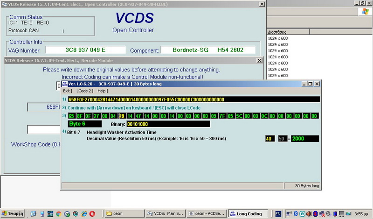Switch to cecm - ACDSe... taskbar button

tap(207, 213)
